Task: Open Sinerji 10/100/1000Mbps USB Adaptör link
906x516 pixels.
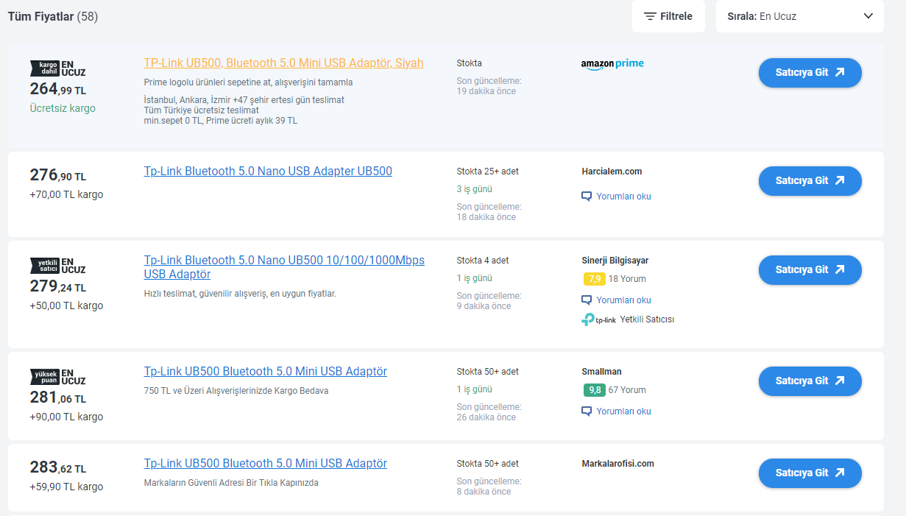Action: [x=284, y=267]
